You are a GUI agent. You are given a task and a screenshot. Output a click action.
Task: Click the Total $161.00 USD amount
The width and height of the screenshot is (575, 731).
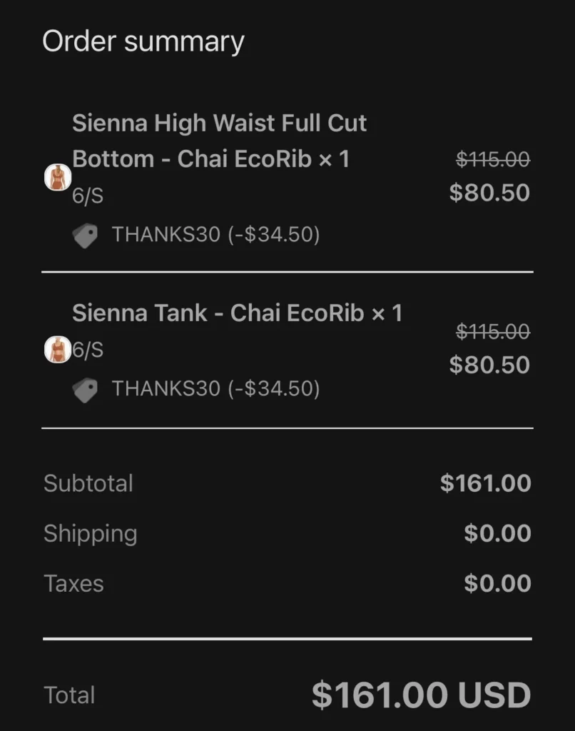click(x=421, y=695)
